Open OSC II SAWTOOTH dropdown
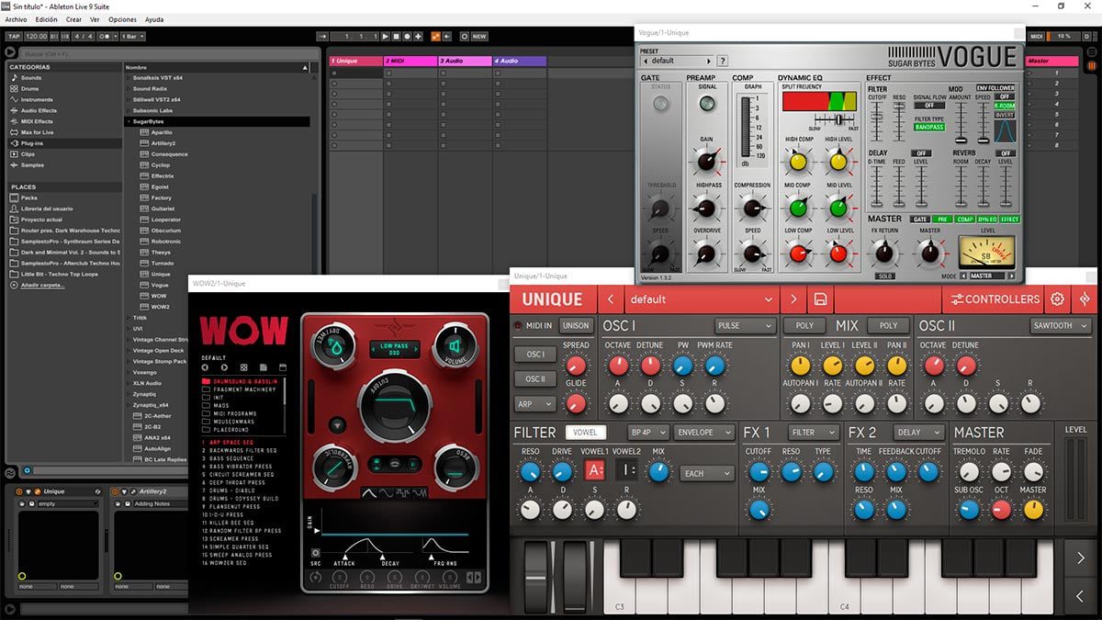1102x620 pixels. (1060, 326)
